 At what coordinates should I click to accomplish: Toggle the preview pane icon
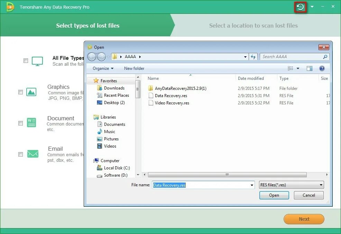click(x=310, y=68)
